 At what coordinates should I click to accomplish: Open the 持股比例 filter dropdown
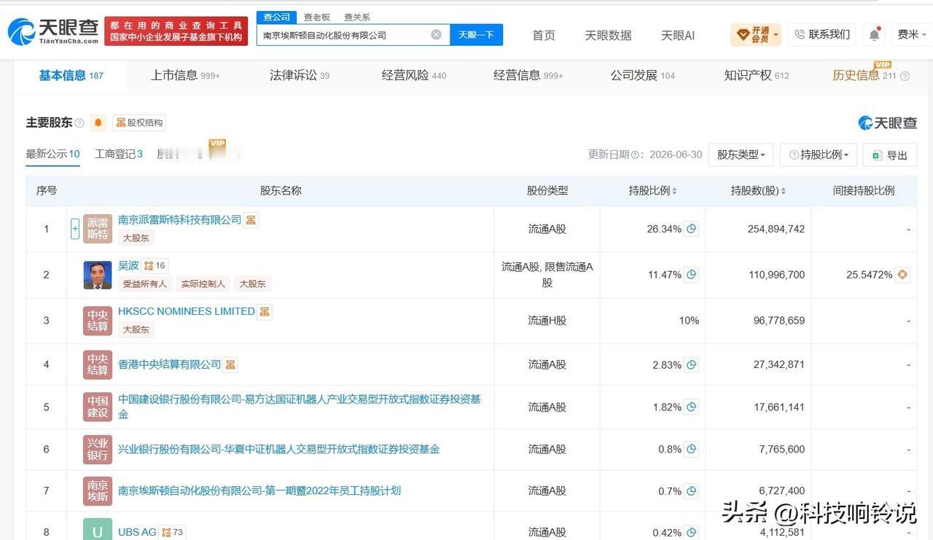(x=819, y=154)
